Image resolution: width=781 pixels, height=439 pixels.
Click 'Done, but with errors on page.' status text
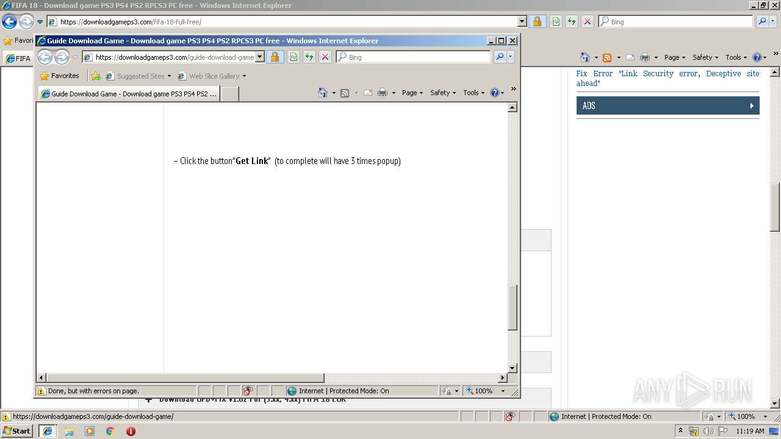(x=93, y=391)
